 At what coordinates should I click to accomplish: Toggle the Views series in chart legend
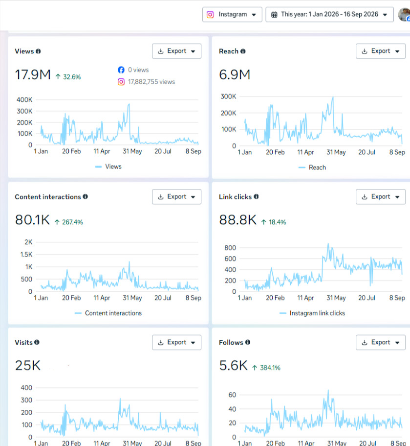(x=108, y=166)
